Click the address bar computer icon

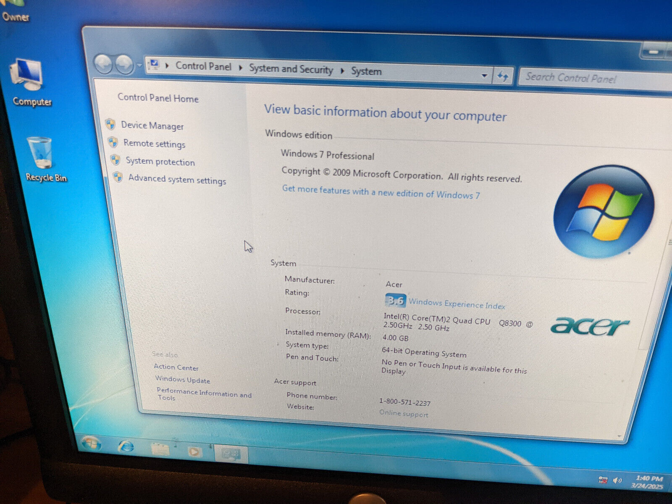click(154, 65)
